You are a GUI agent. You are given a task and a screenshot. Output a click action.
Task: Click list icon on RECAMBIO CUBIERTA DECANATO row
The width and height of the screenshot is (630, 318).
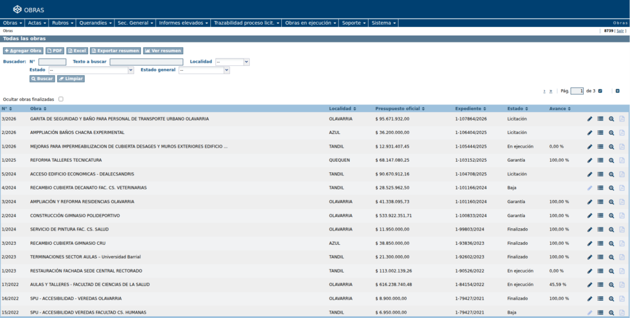click(600, 188)
